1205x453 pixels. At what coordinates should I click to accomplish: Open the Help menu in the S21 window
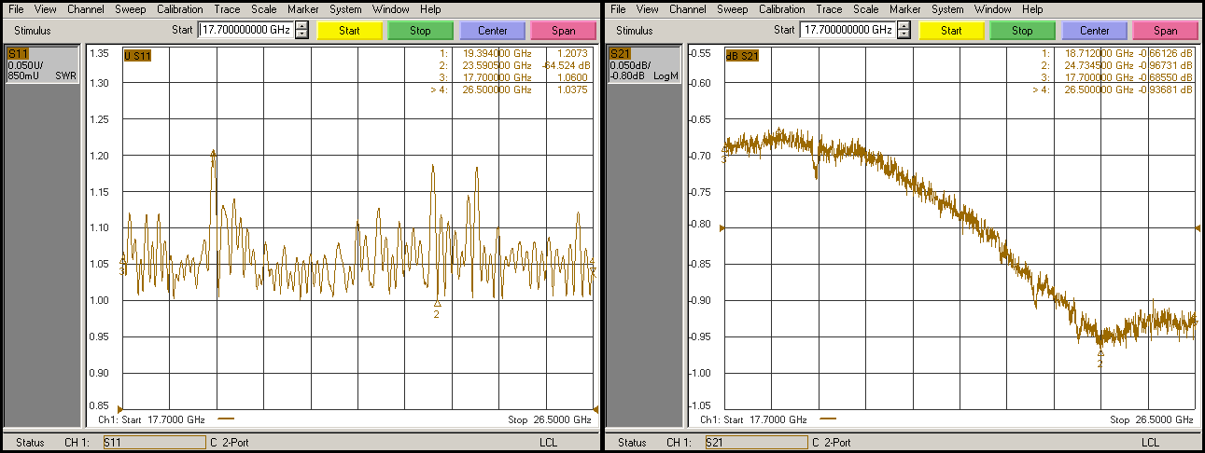[x=1032, y=9]
